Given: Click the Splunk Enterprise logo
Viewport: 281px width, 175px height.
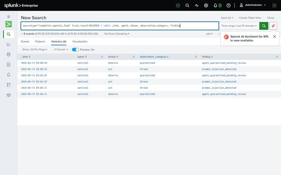Looking at the screenshot, I should point(21,5).
